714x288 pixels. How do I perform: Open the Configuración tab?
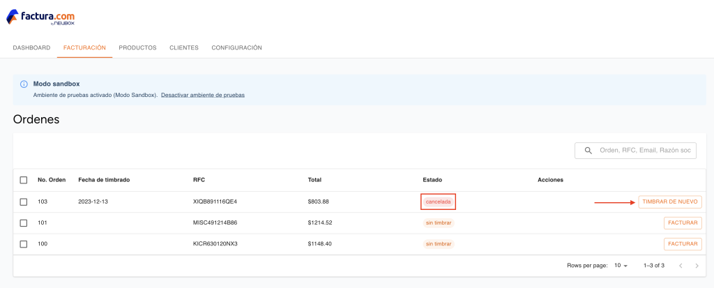click(x=237, y=47)
